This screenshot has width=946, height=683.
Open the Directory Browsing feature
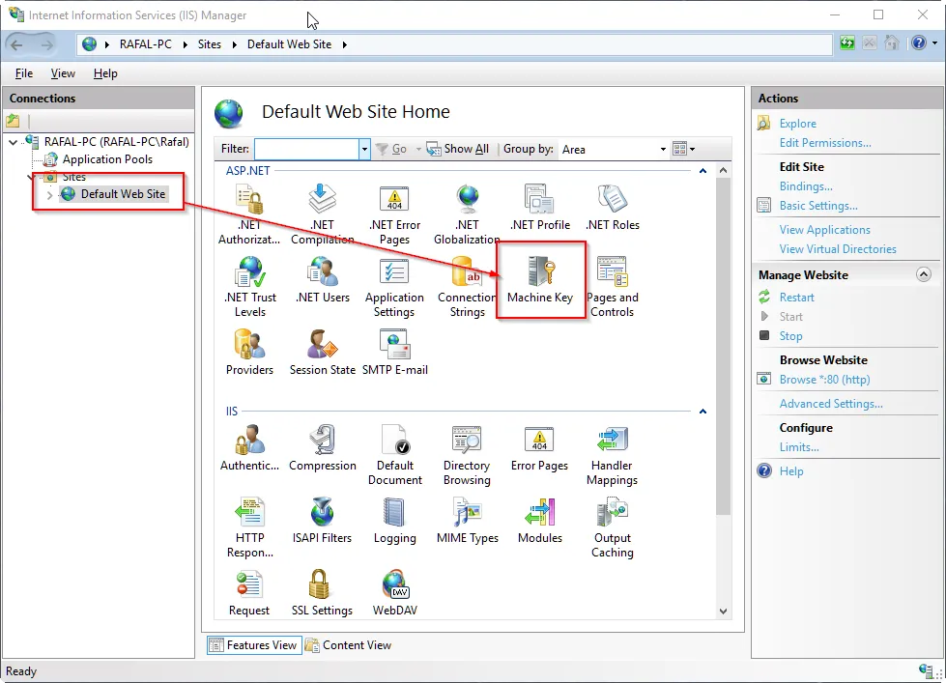(x=467, y=455)
